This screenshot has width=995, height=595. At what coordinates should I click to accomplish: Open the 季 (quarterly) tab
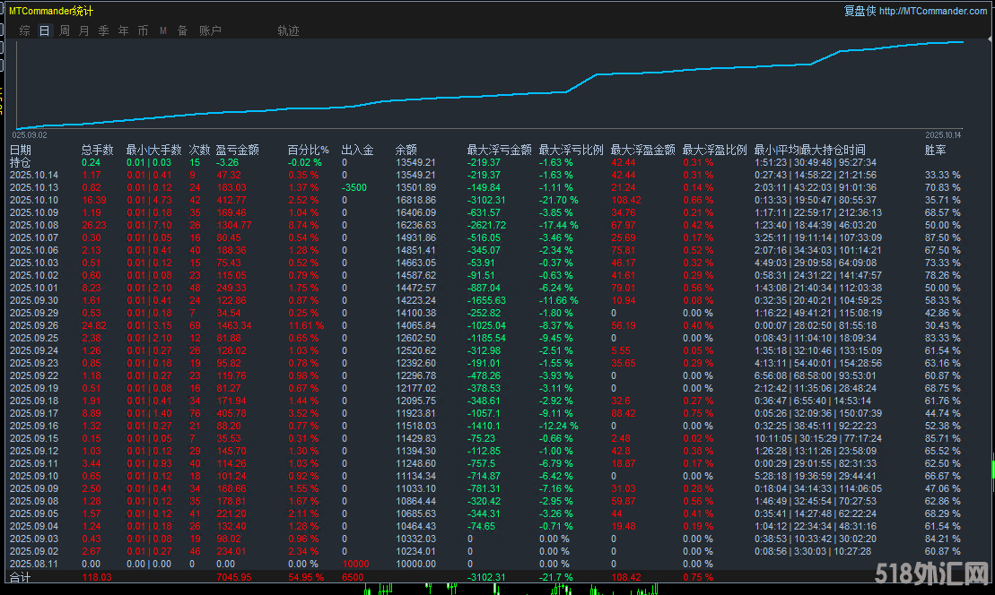coord(104,30)
